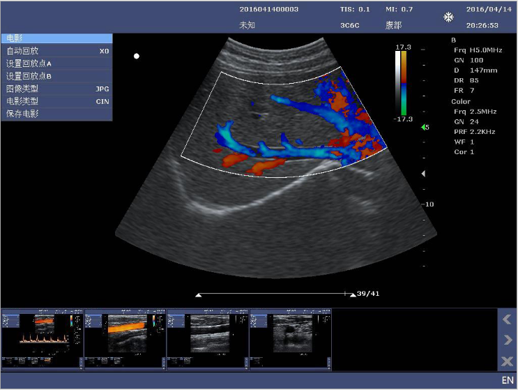The height and width of the screenshot is (390, 518).
Task: Click the 未知 patient name field
Action: [247, 25]
